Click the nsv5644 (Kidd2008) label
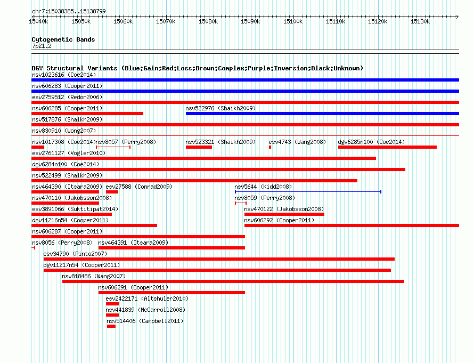 (x=263, y=187)
